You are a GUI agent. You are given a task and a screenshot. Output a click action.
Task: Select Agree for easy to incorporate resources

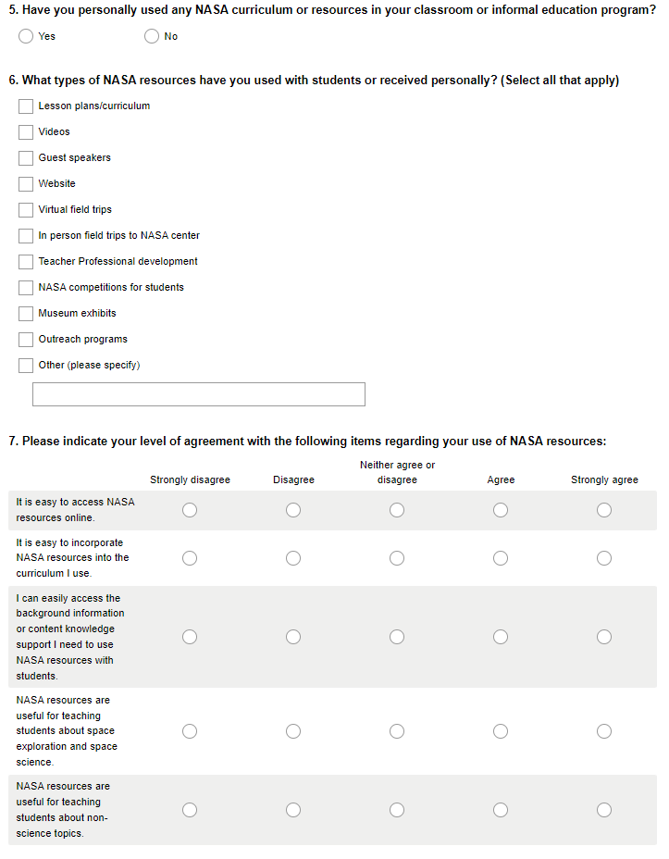[501, 558]
